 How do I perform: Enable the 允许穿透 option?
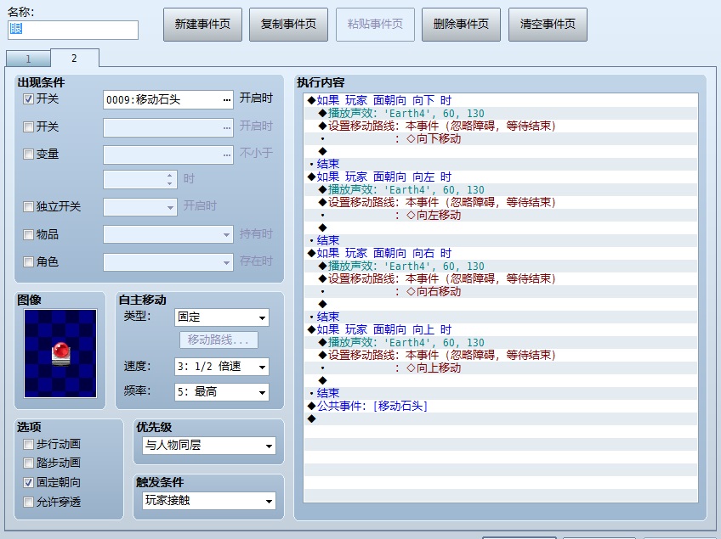pyautogui.click(x=29, y=502)
